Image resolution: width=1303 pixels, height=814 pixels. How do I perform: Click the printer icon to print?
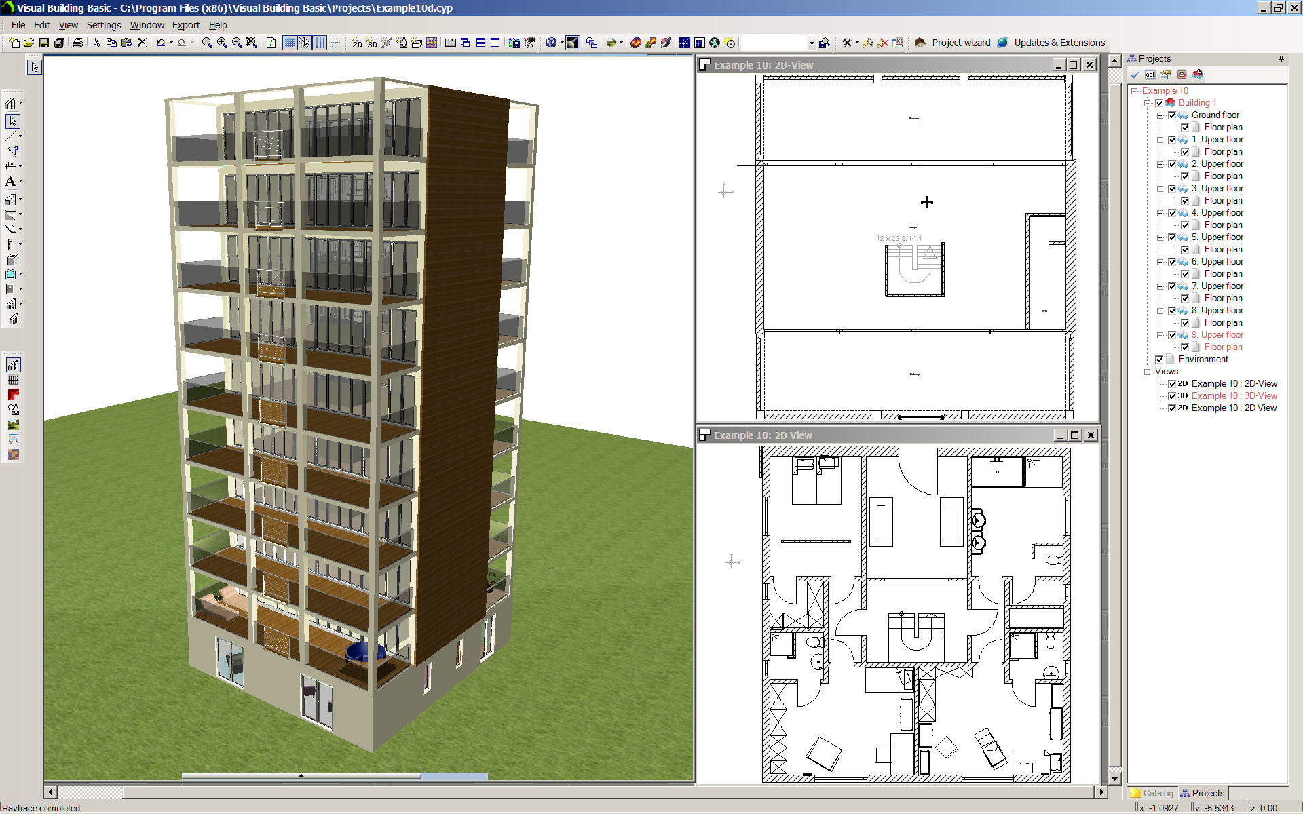pos(79,42)
